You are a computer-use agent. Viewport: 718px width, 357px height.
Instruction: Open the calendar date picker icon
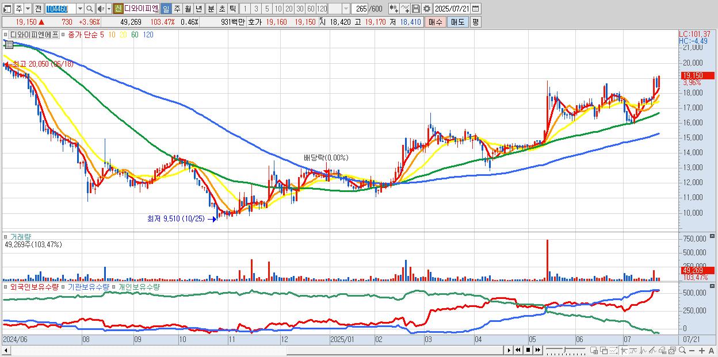[476, 9]
